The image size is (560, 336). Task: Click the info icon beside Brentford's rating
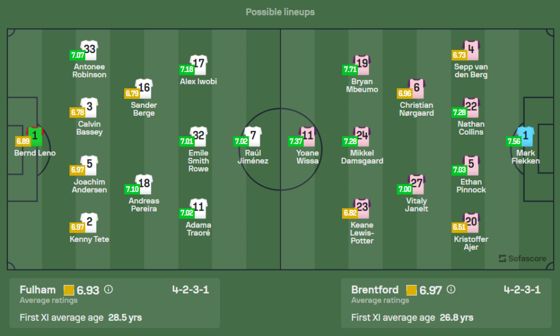(451, 290)
